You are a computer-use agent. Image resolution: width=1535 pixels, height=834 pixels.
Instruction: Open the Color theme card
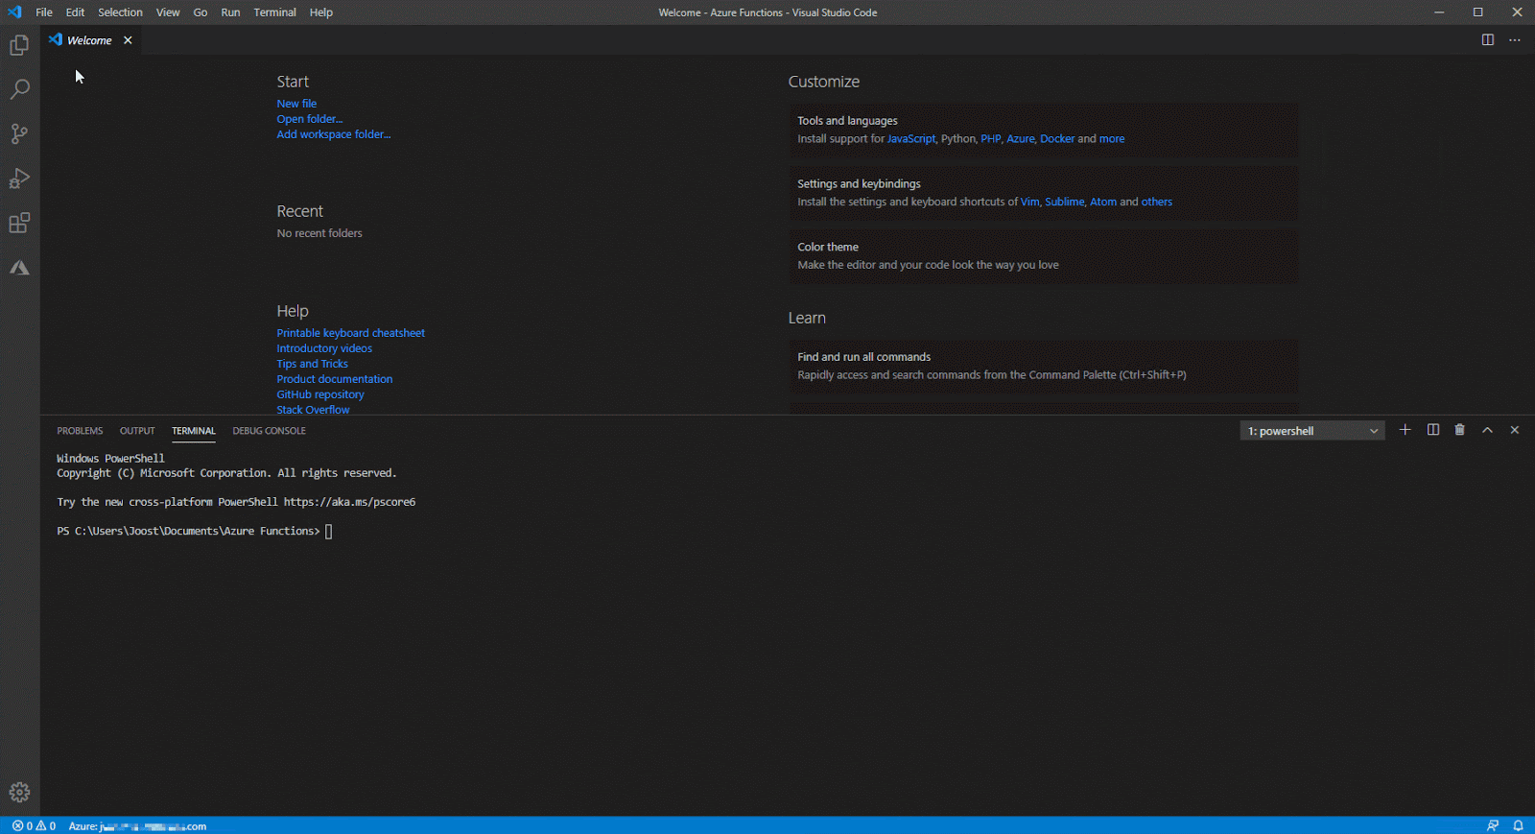pyautogui.click(x=1043, y=256)
